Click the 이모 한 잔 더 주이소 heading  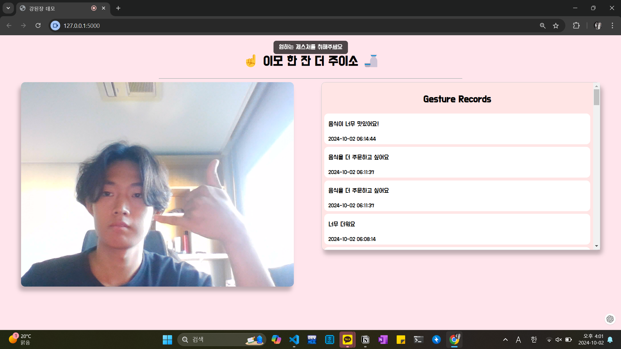coord(310,61)
